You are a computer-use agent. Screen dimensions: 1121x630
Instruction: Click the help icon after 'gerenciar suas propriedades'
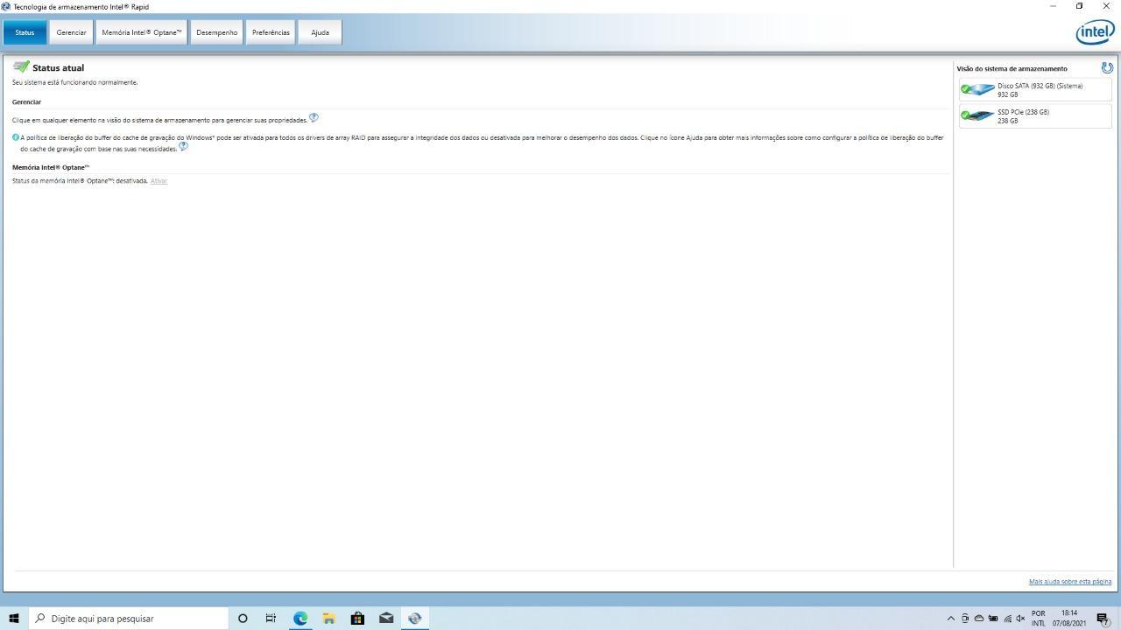tap(314, 117)
